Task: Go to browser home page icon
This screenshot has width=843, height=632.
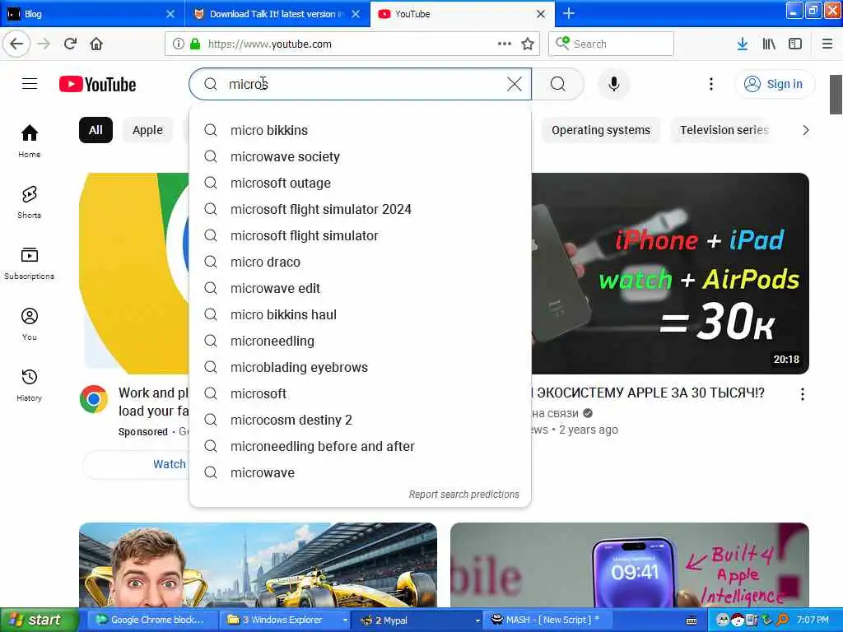Action: click(96, 44)
